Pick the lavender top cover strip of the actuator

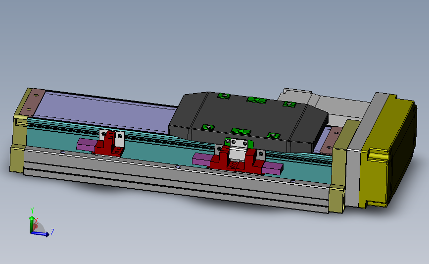[x=107, y=111]
